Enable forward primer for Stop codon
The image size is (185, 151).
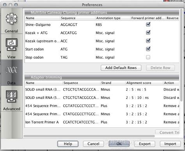pyautogui.click(x=148, y=57)
